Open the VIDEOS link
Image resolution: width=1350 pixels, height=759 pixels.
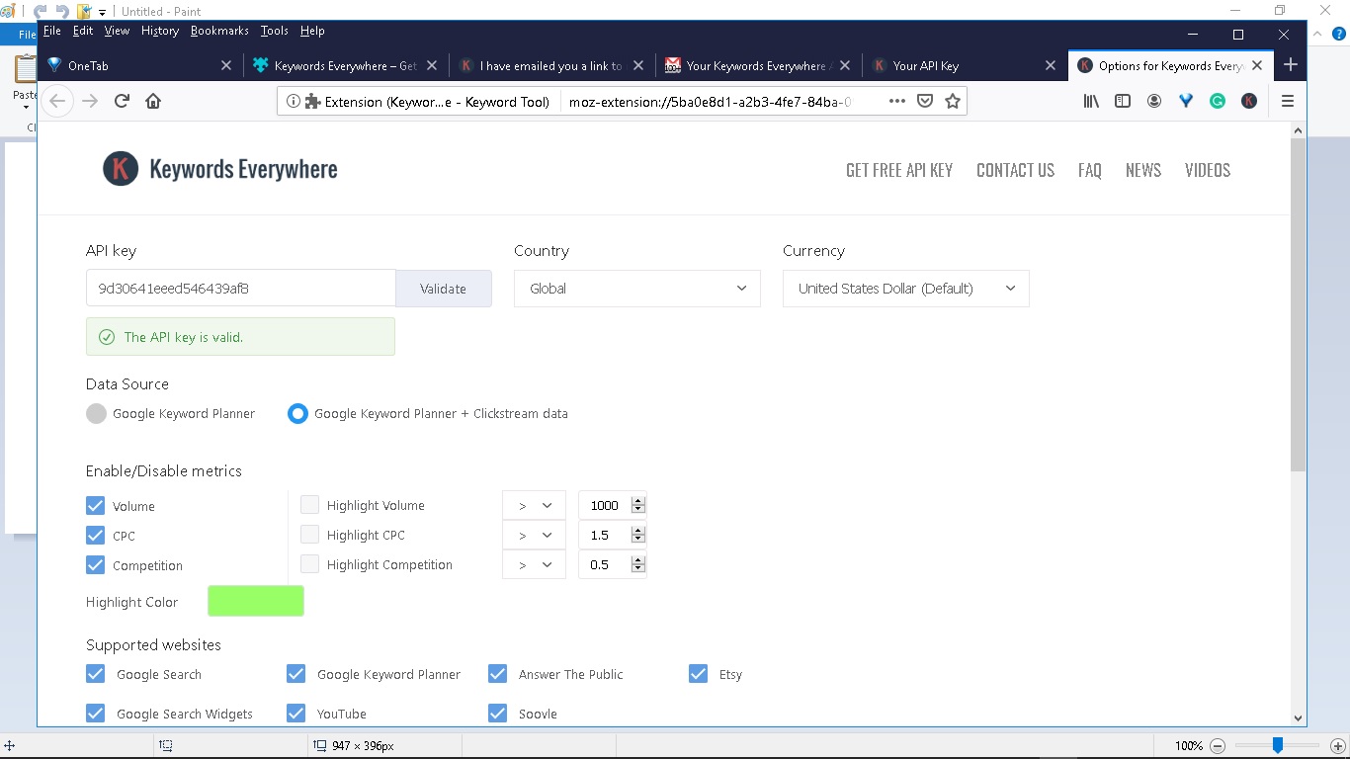pos(1208,170)
